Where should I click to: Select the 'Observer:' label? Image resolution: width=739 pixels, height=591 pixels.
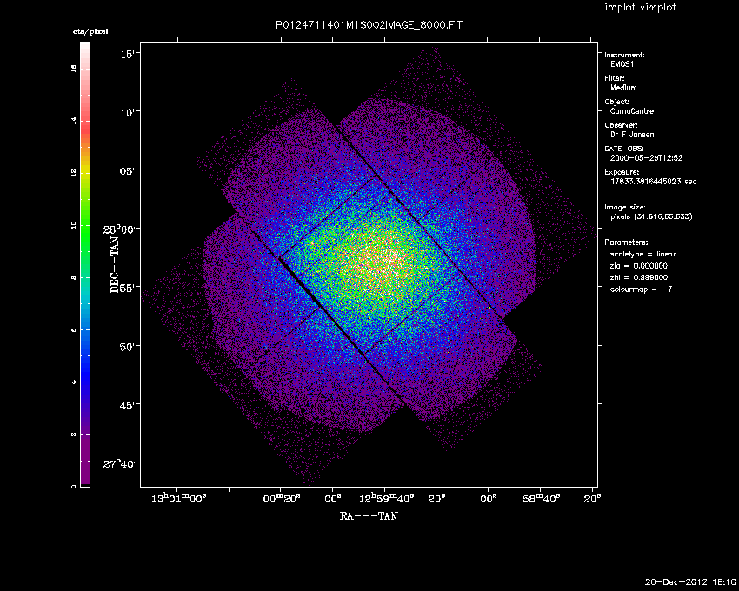[621, 125]
